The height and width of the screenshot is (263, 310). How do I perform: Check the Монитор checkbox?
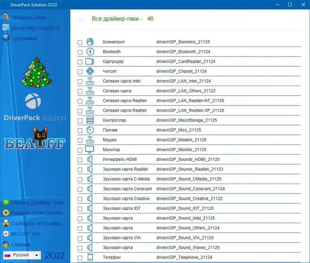coord(80,150)
